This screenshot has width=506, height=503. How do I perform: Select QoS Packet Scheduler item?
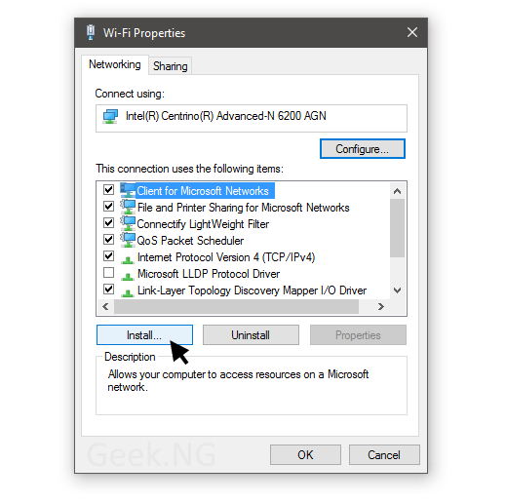(x=190, y=241)
